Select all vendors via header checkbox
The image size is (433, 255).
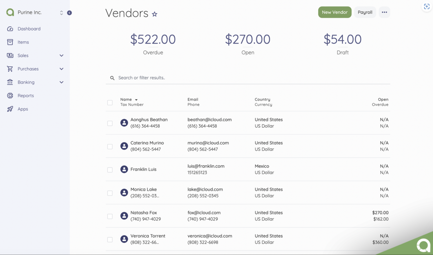tap(110, 103)
